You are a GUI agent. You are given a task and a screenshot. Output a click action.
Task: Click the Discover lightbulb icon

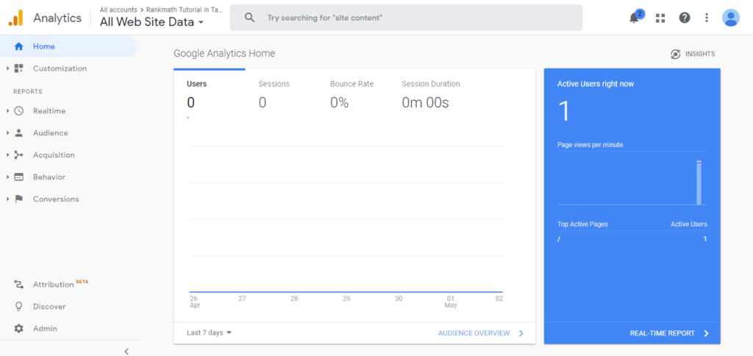pyautogui.click(x=18, y=307)
